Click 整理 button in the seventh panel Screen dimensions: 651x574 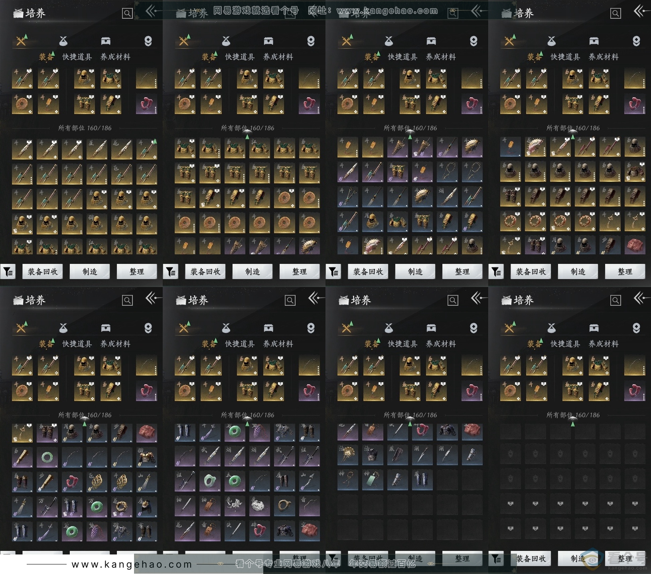[462, 558]
